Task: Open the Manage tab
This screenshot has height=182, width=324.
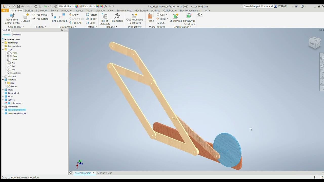Action: click(100, 11)
